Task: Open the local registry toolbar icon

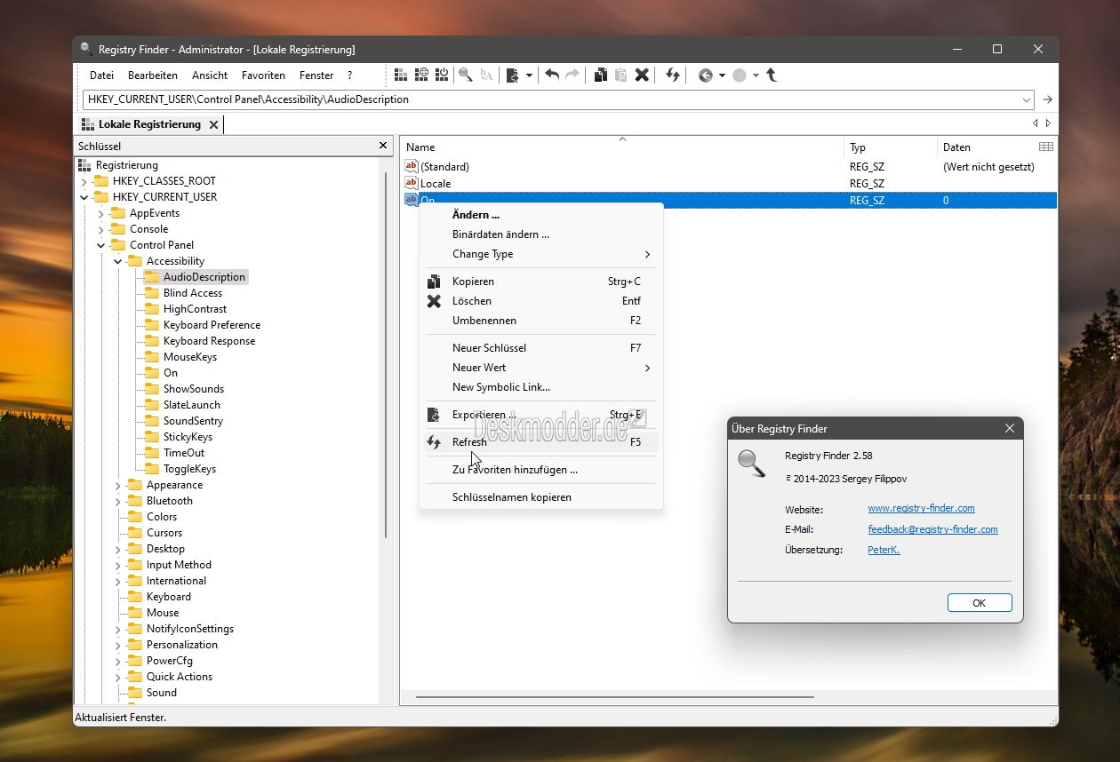Action: [x=401, y=75]
